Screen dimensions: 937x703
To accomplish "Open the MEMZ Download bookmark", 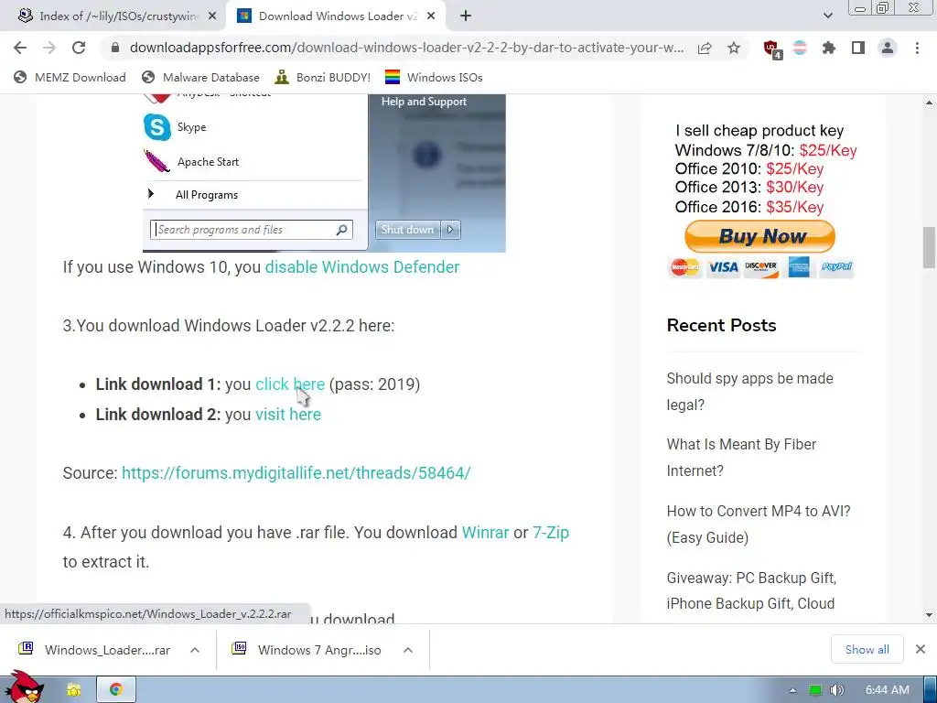I will [70, 77].
